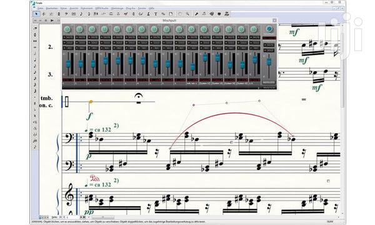Open the Bearbeiten menu
The width and height of the screenshot is (375, 225).
click(x=52, y=8)
